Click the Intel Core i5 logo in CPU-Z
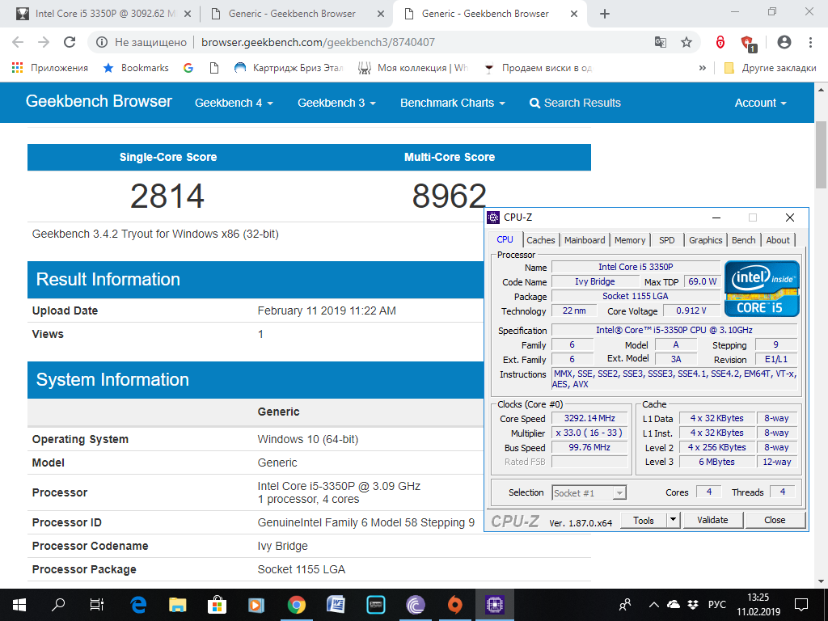The width and height of the screenshot is (828, 621). coord(762,289)
